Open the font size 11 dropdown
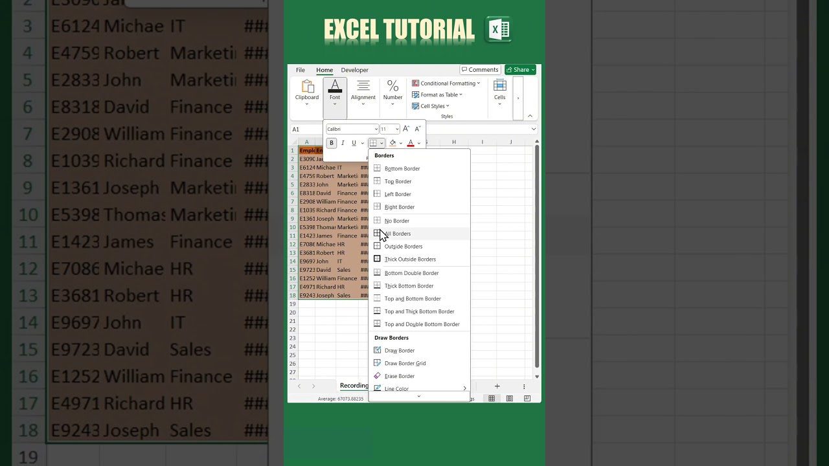Screen dimensions: 829x466 pos(397,129)
